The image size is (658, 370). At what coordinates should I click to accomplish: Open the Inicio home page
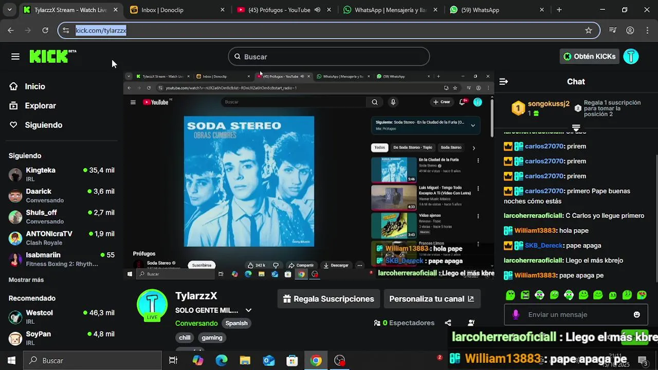tap(35, 86)
